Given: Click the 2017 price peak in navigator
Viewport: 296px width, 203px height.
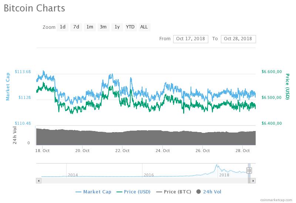Looking at the screenshot, I should coord(216,165).
